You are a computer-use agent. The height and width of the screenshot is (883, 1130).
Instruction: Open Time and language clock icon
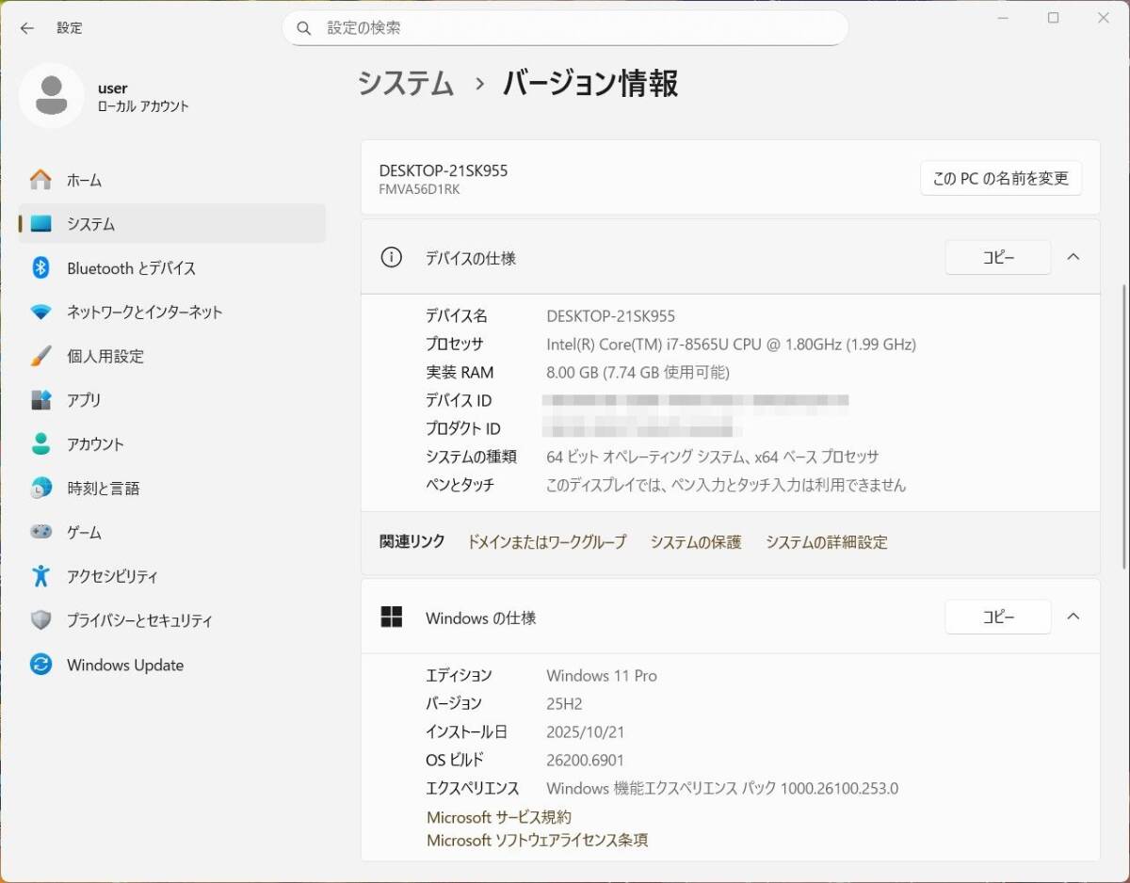[40, 489]
